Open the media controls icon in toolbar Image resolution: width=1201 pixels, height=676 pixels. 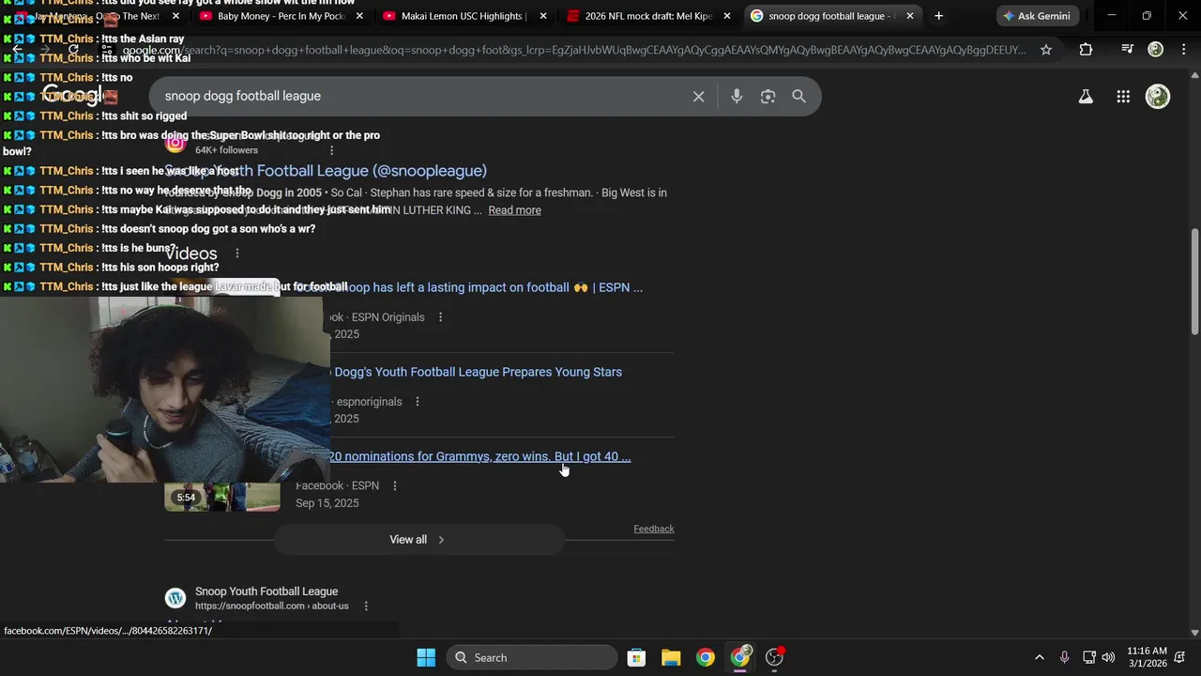click(x=1127, y=50)
